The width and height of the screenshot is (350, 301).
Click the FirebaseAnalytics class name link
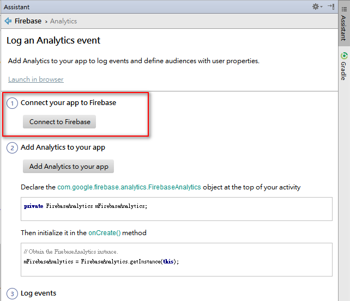pyautogui.click(x=129, y=187)
